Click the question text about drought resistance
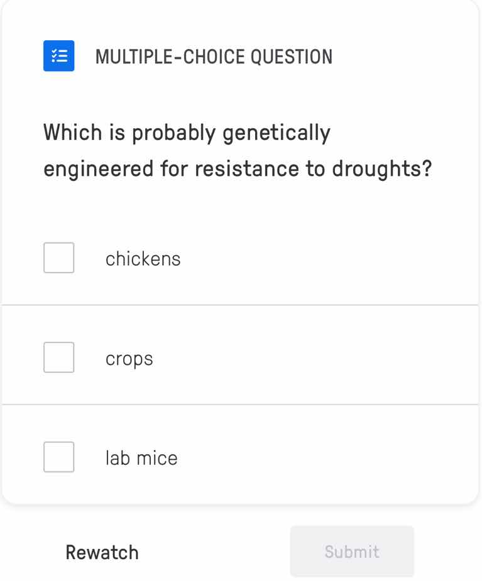This screenshot has width=482, height=581. pyautogui.click(x=238, y=150)
